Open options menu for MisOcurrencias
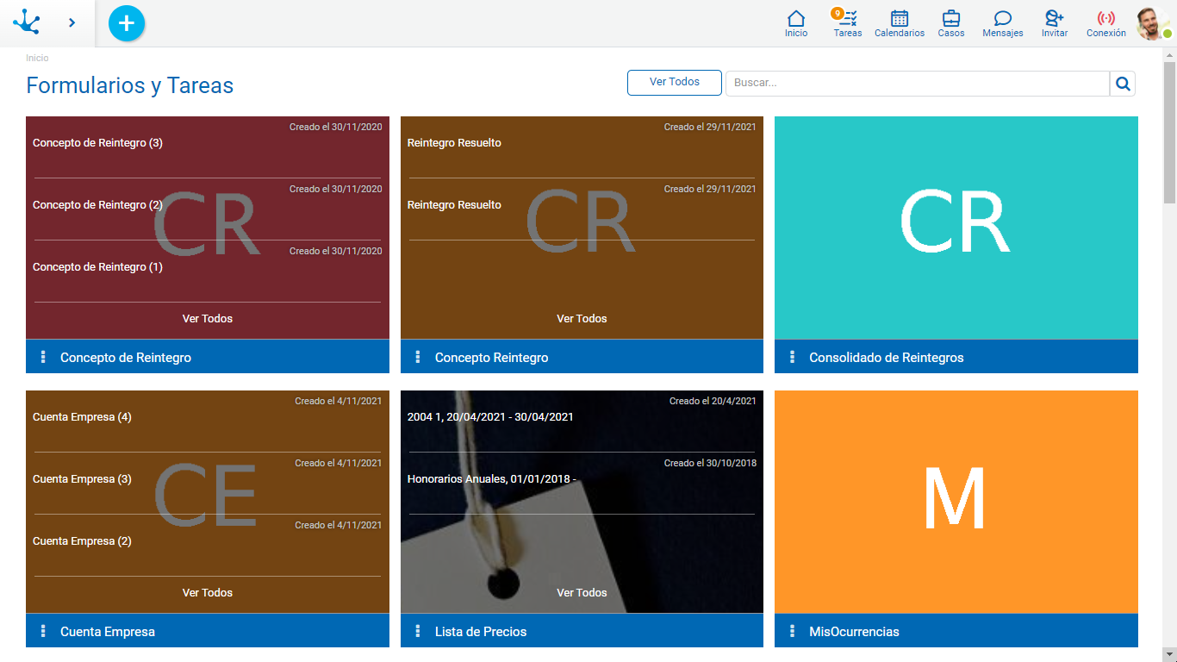 (792, 631)
